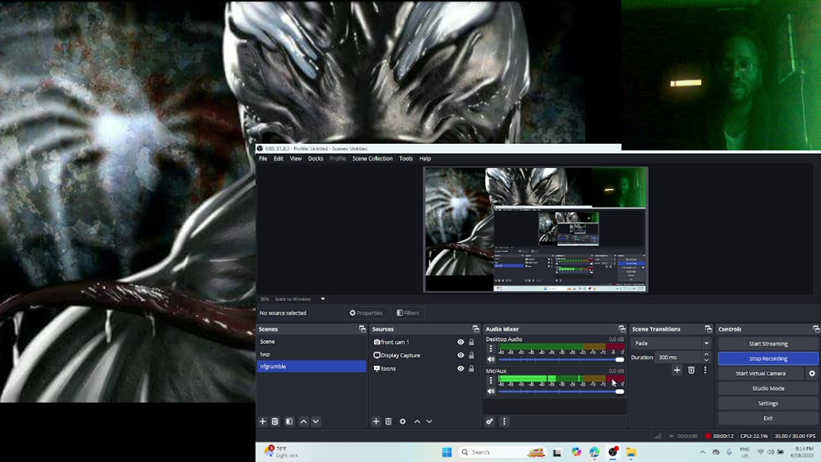Mute the Desktop Audio speaker icon
The height and width of the screenshot is (462, 821).
pyautogui.click(x=491, y=359)
